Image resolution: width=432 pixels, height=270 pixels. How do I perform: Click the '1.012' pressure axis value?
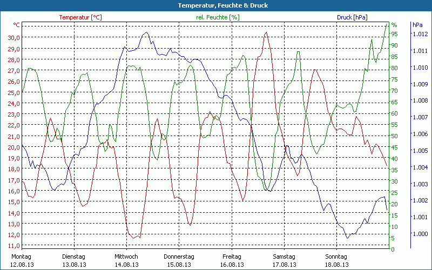coord(420,34)
